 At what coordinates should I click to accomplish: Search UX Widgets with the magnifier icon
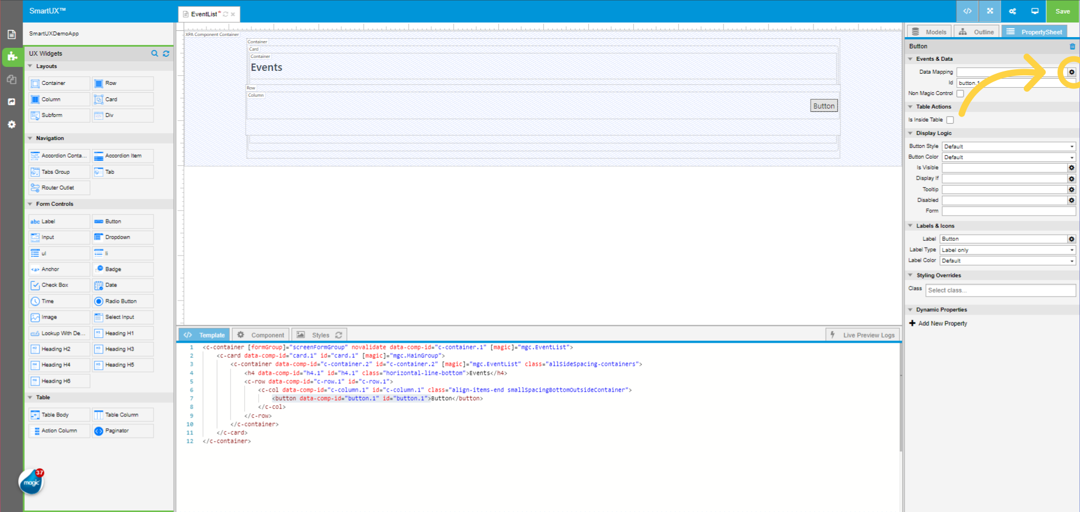point(155,53)
